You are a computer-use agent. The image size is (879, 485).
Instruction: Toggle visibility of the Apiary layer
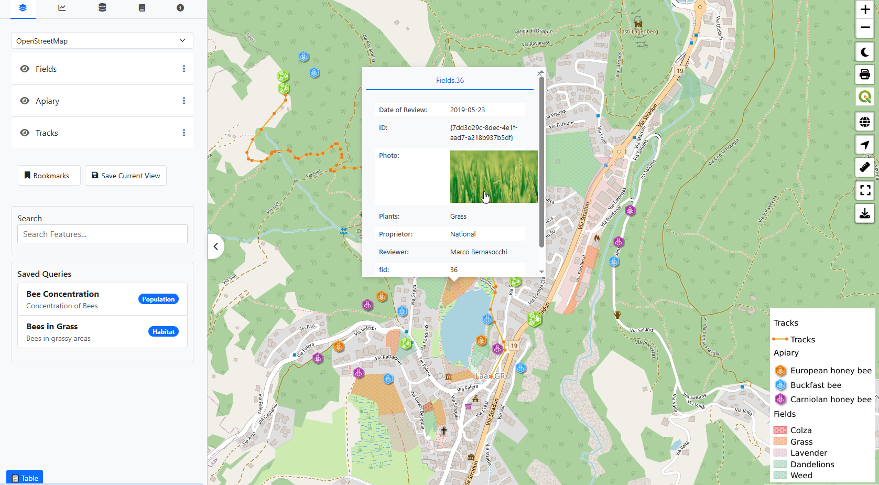pos(25,101)
